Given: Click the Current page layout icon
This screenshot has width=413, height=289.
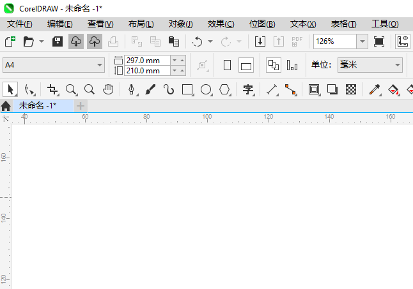Looking at the screenshot, I should tap(292, 65).
